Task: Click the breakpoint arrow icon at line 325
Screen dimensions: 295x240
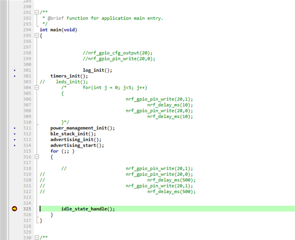Action: click(x=14, y=208)
